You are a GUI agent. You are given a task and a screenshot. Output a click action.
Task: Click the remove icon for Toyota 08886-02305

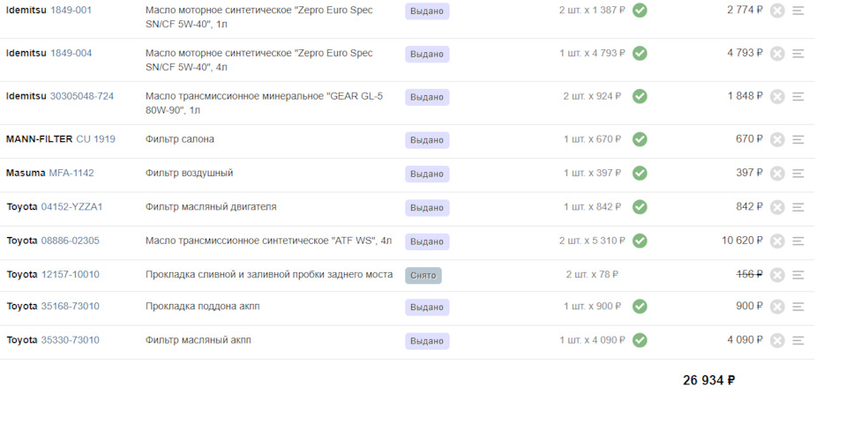click(x=776, y=241)
